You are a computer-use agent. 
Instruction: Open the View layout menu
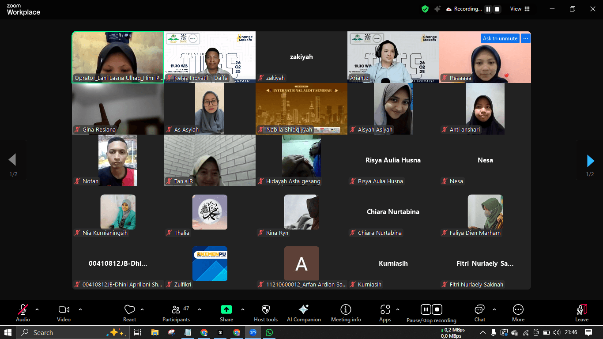click(520, 9)
